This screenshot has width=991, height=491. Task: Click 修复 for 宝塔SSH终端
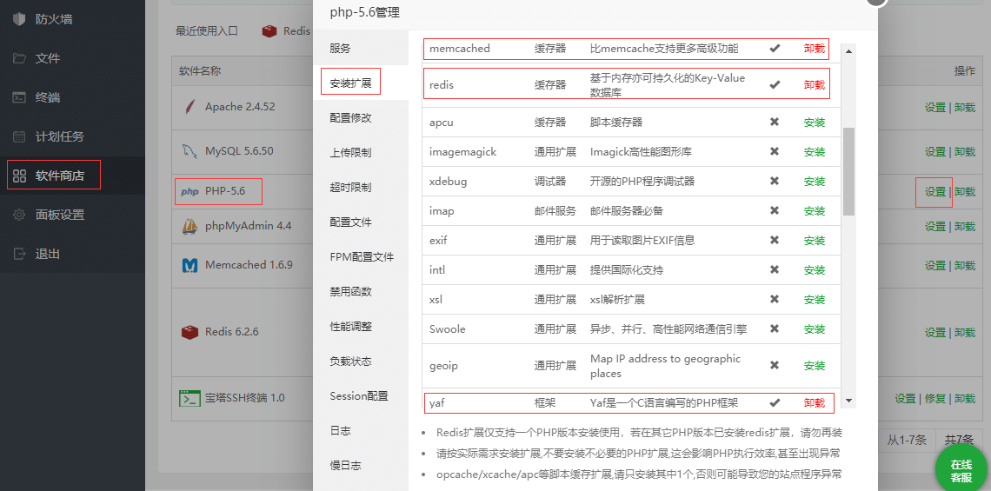pos(934,398)
